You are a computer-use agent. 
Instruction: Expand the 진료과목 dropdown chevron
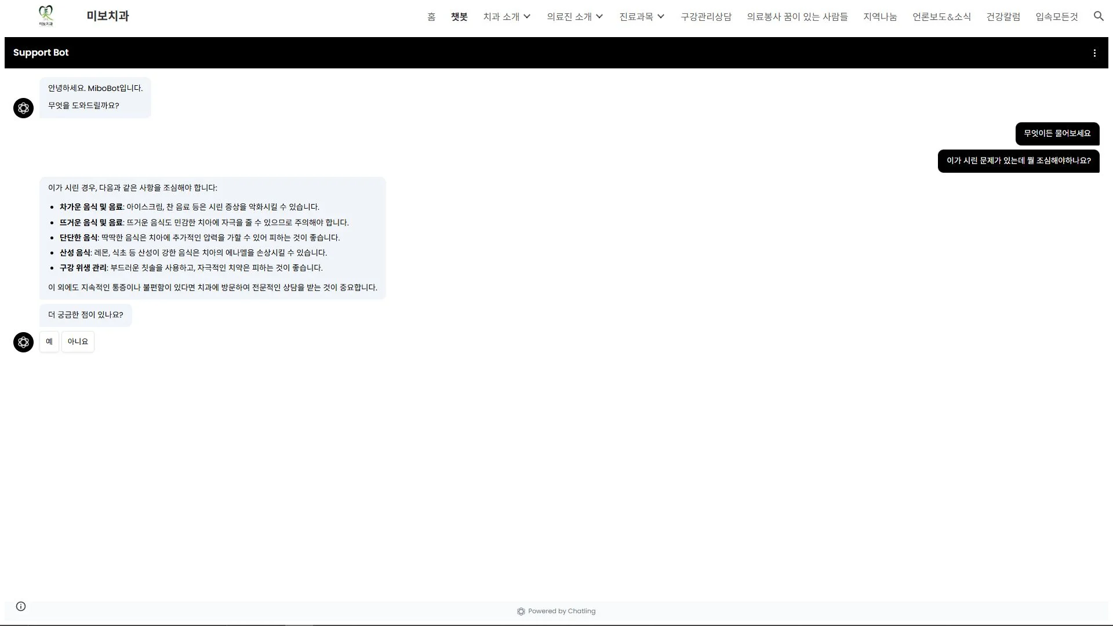[661, 17]
